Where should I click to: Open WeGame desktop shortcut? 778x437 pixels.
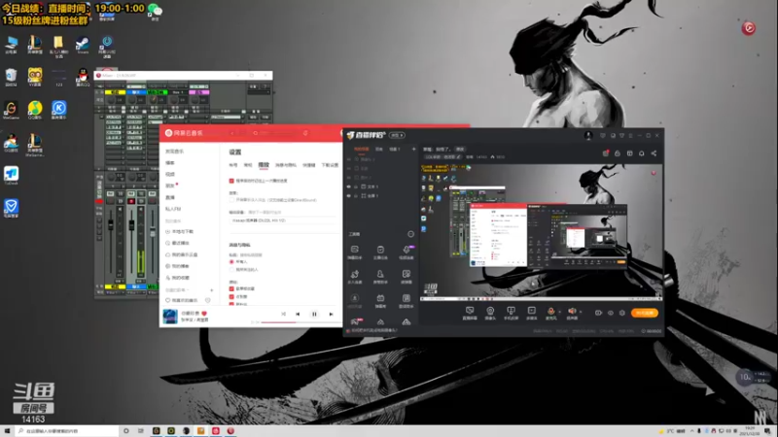(x=11, y=111)
